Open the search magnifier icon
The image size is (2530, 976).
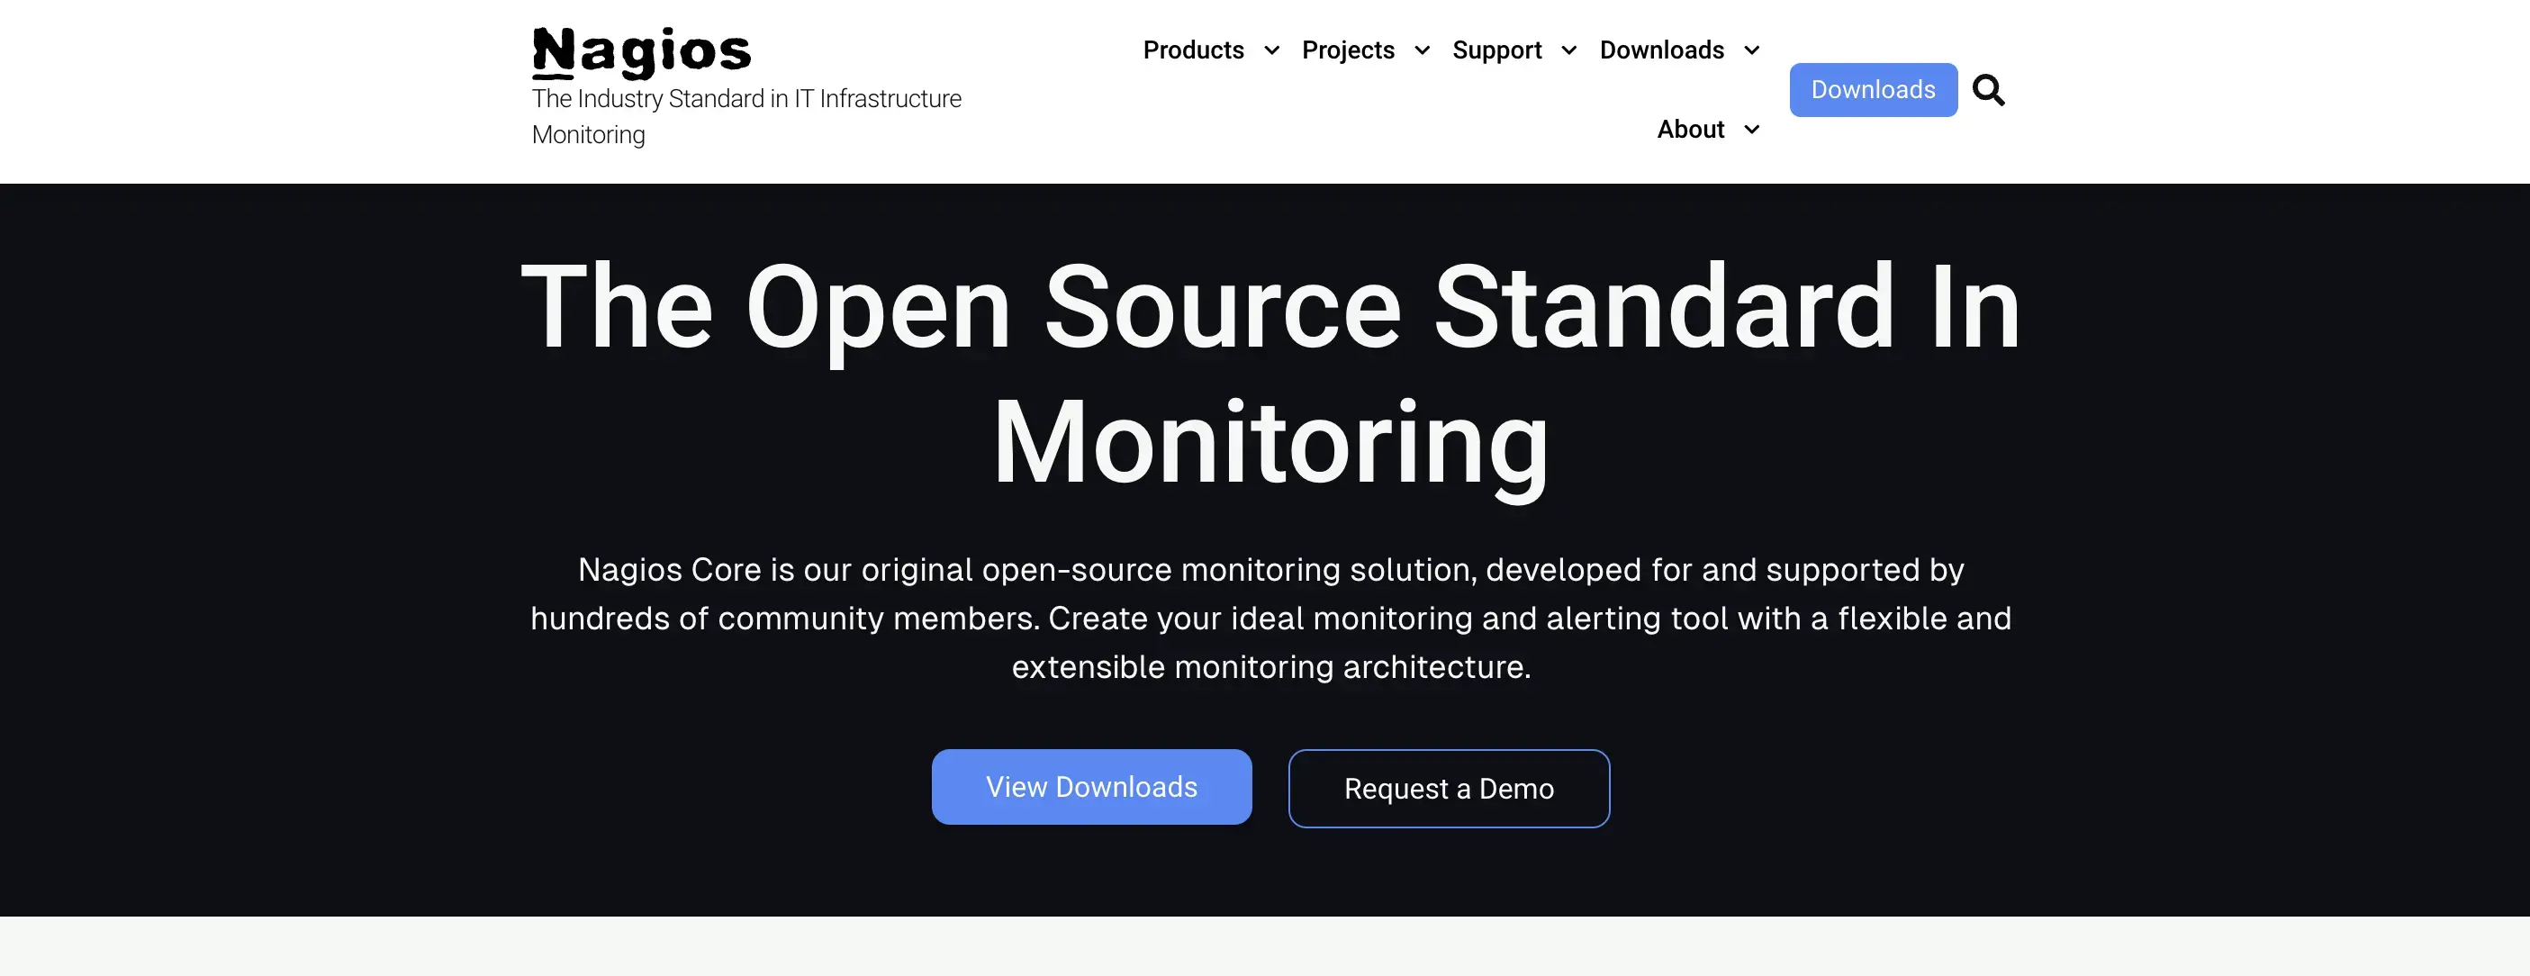[1989, 90]
